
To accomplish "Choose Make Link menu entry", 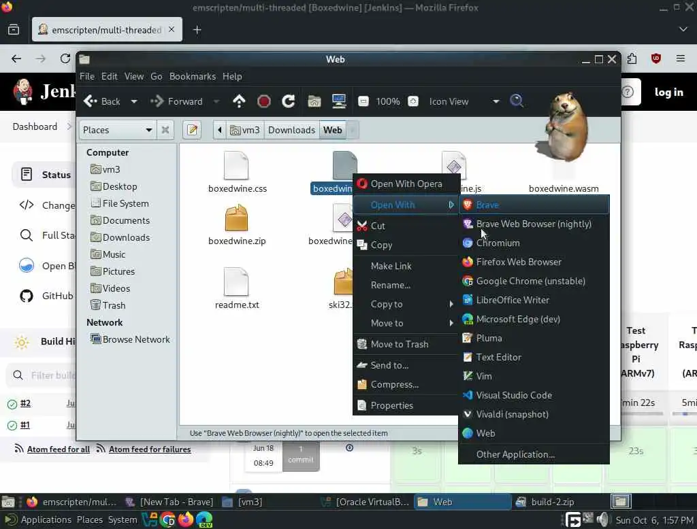I will click(406, 266).
